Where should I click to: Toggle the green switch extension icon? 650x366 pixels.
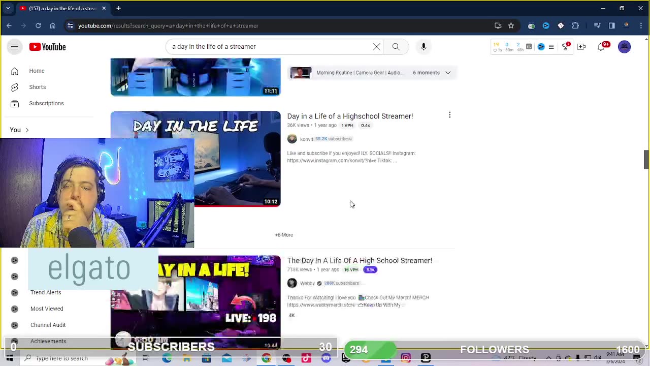531,25
